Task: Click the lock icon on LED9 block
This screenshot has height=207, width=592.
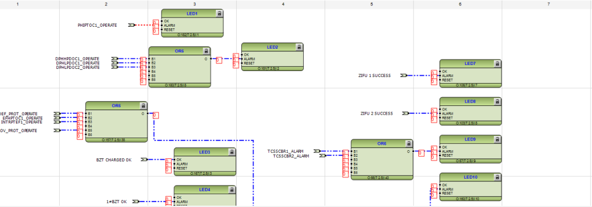Action: click(497, 139)
